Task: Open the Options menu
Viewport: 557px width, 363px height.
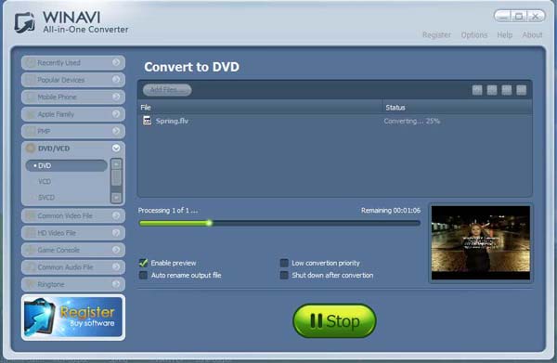Action: (x=473, y=34)
